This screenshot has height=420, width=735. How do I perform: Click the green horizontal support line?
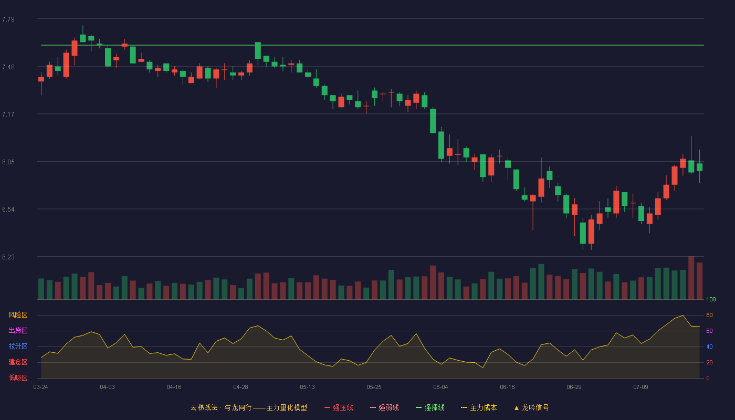[372, 45]
